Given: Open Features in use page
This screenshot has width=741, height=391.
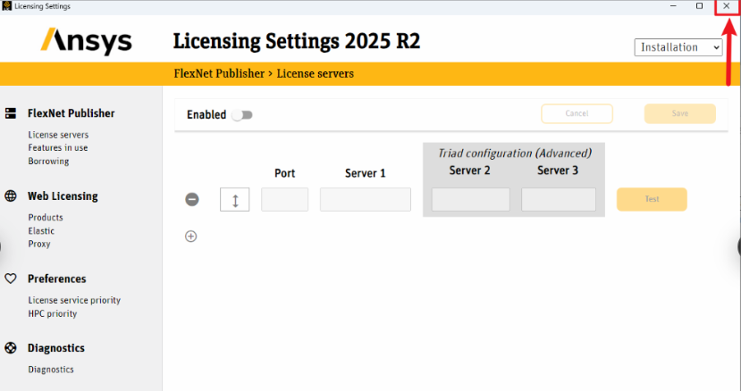Looking at the screenshot, I should 58,148.
